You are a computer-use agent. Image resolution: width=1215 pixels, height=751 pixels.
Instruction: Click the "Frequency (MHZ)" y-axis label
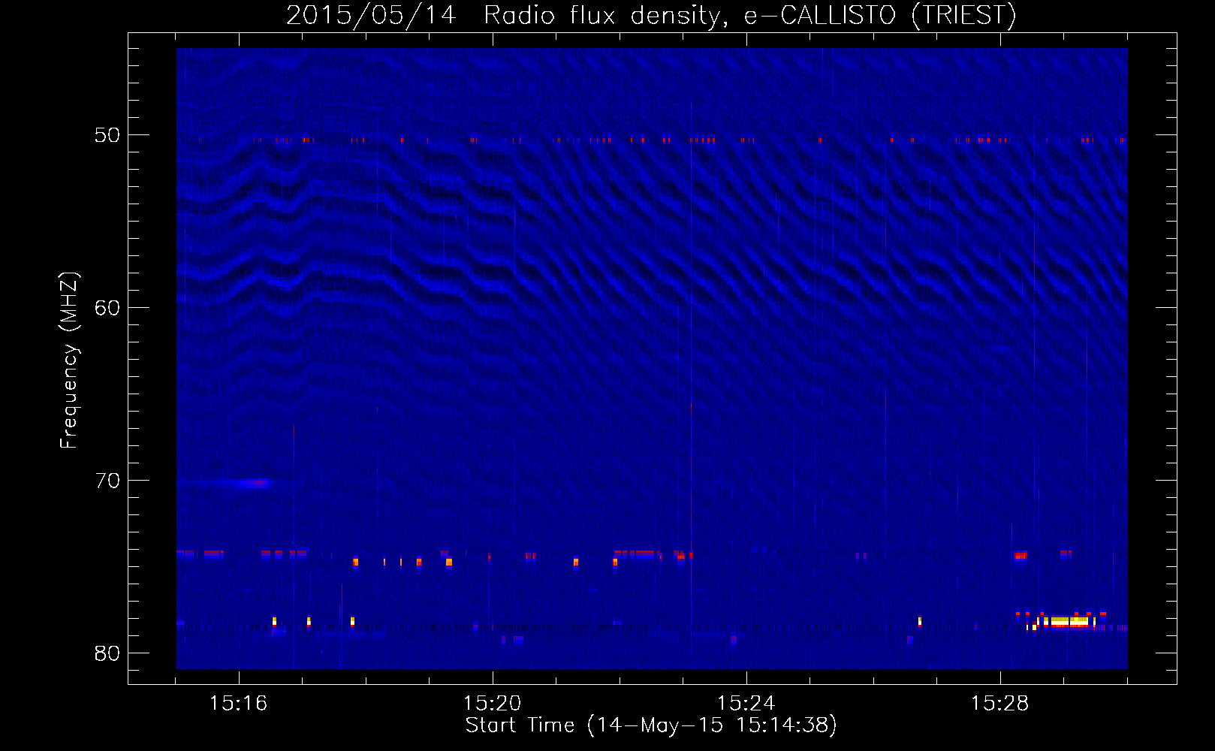pos(69,360)
